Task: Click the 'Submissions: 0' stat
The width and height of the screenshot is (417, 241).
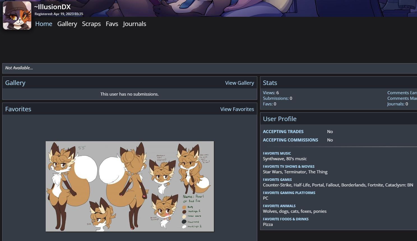Action: (x=277, y=98)
